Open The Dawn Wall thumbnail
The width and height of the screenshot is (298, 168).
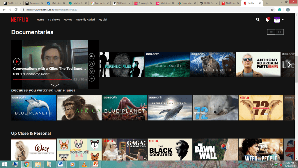tap(216, 150)
